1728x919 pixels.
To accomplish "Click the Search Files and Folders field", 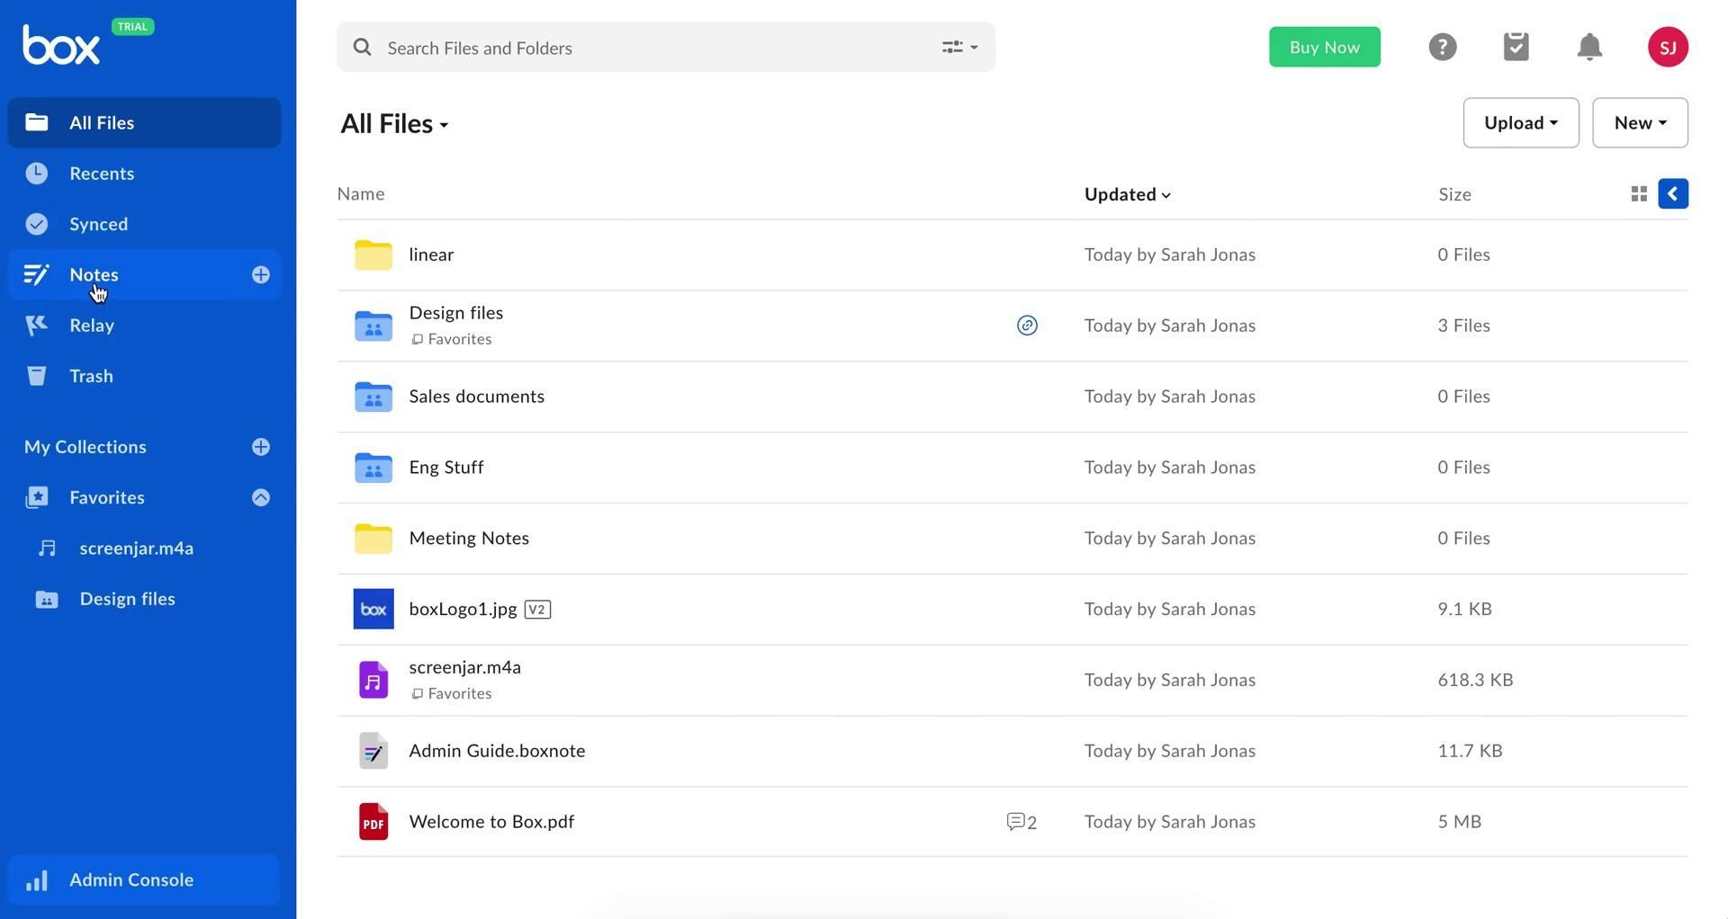I will [x=648, y=48].
